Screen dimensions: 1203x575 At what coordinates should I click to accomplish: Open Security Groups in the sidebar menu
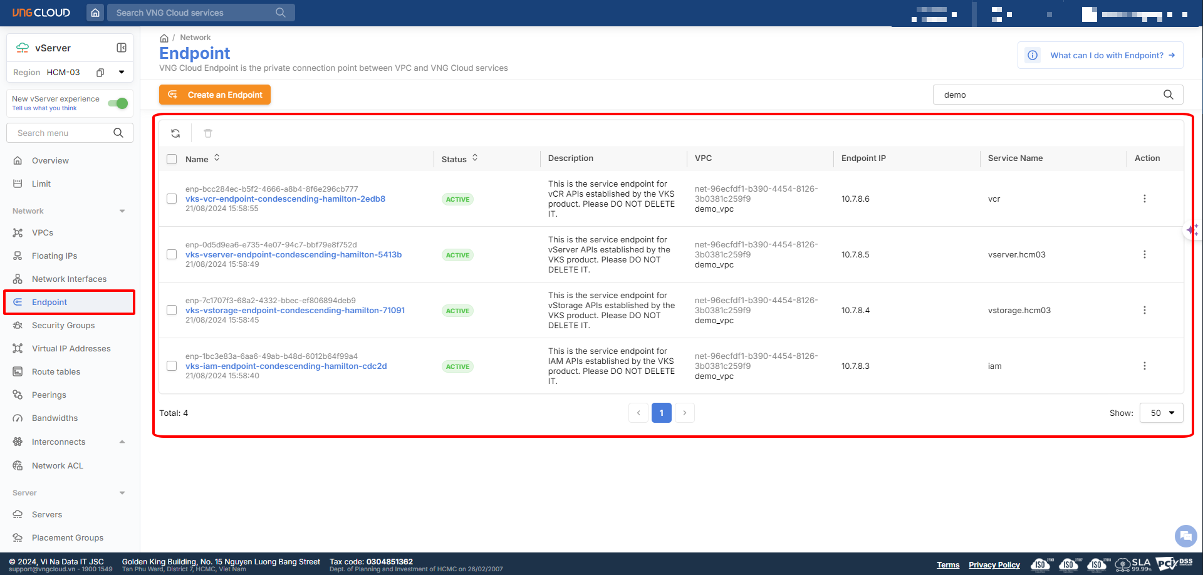tap(63, 326)
